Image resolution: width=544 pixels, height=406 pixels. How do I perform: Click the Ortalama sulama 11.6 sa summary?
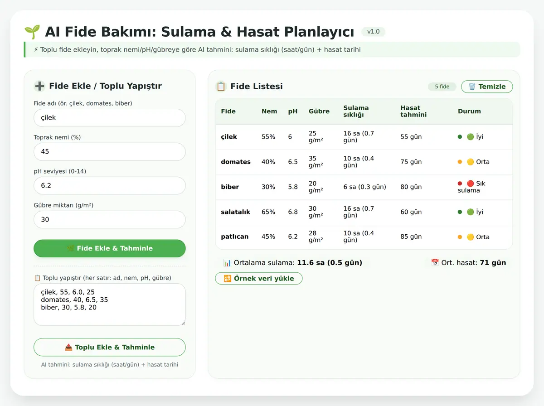point(293,263)
